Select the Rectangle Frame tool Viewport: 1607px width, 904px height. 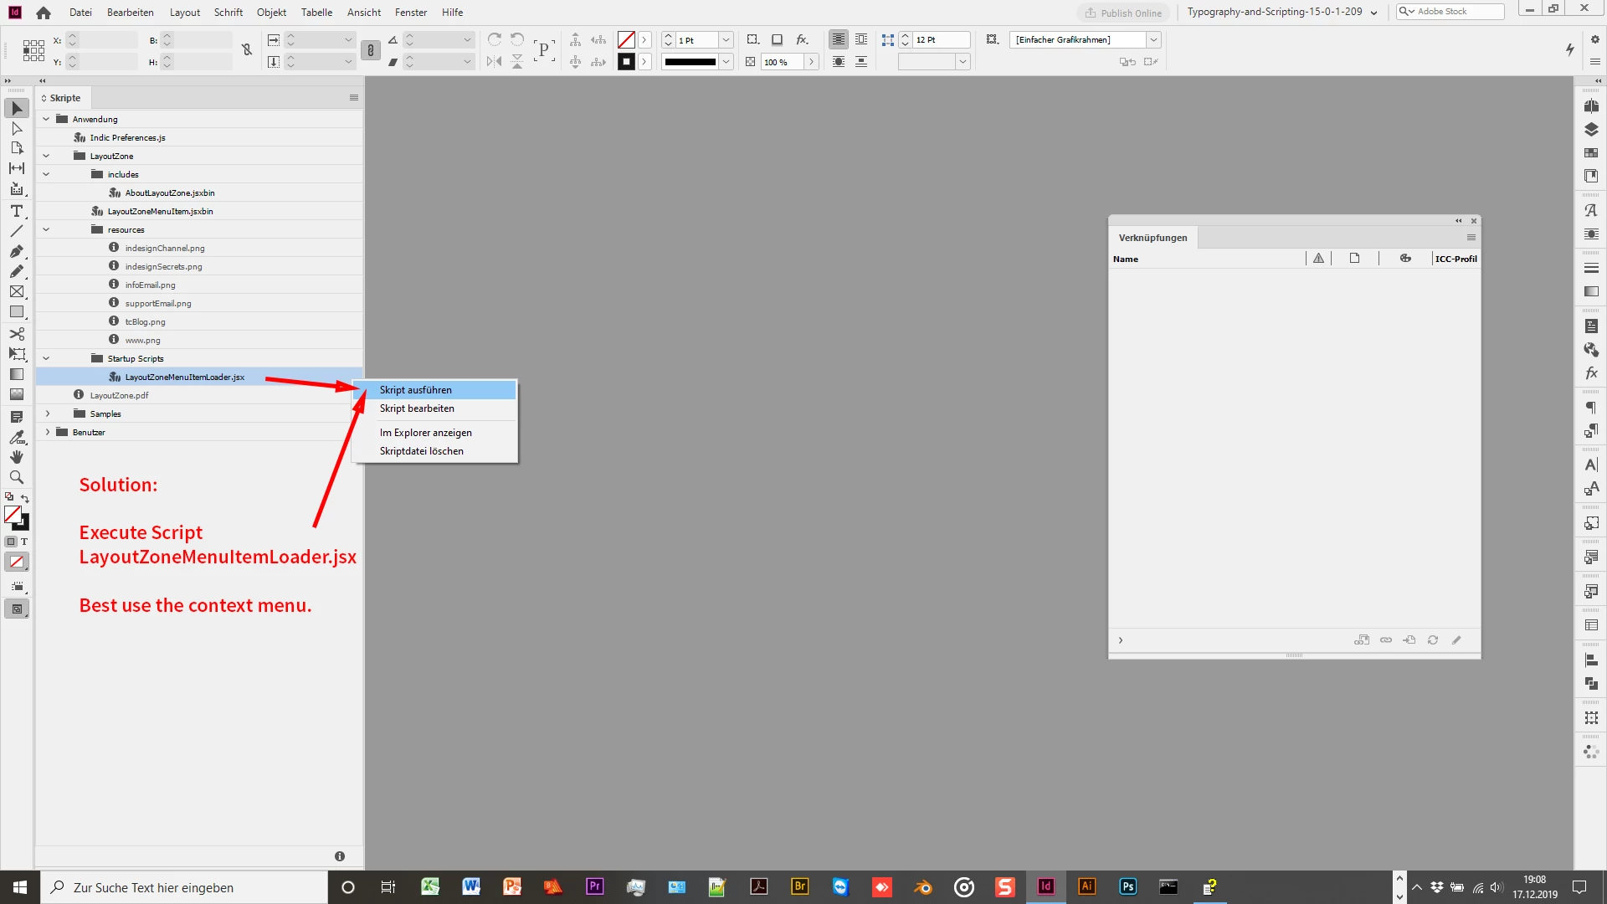pos(17,292)
